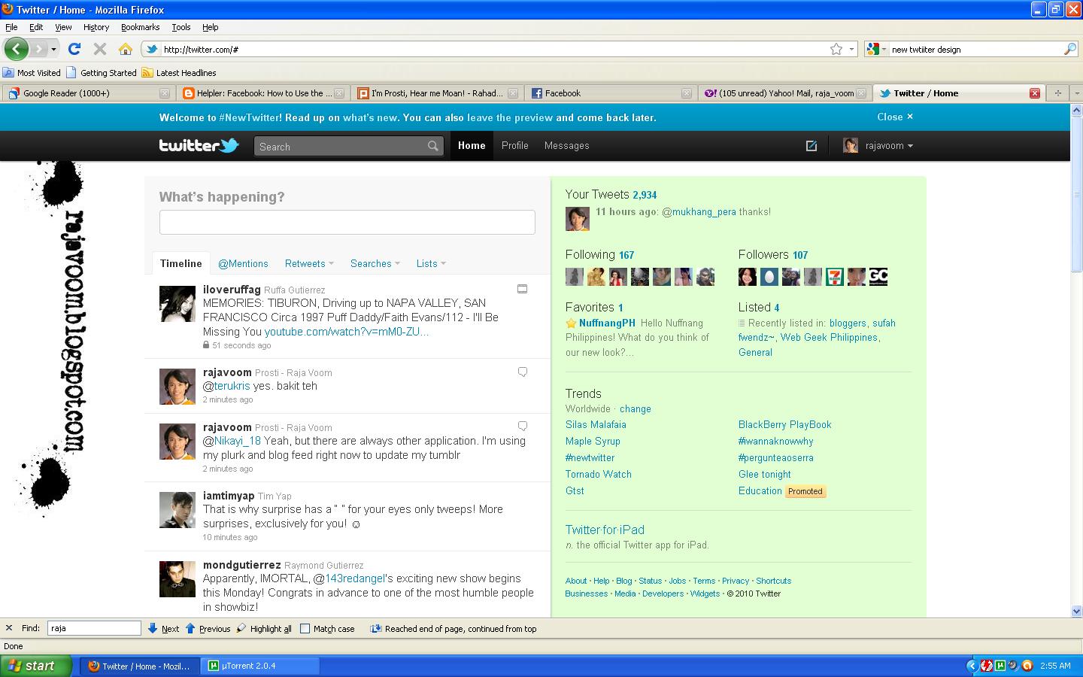1083x677 pixels.
Task: Click the Followers 107 count
Action: click(800, 255)
